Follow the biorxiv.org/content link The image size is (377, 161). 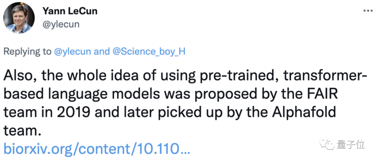(97, 149)
